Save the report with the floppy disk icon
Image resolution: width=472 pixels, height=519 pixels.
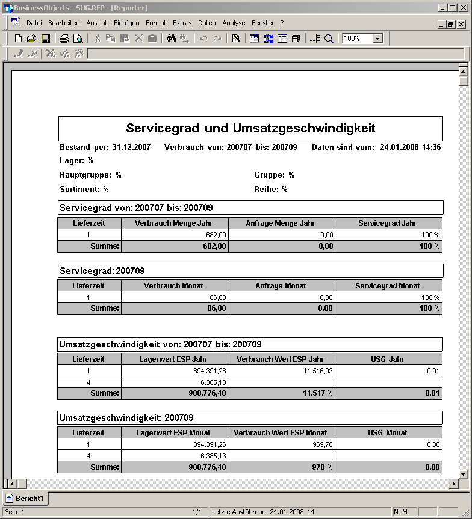click(x=45, y=39)
